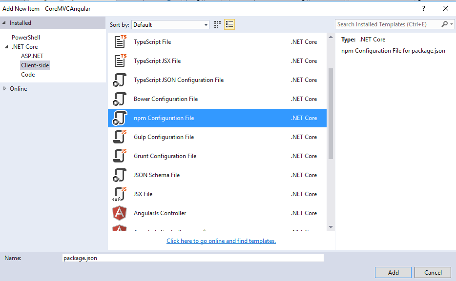This screenshot has height=281, width=456.
Task: Click the JSON Schema File icon
Action: (120, 175)
